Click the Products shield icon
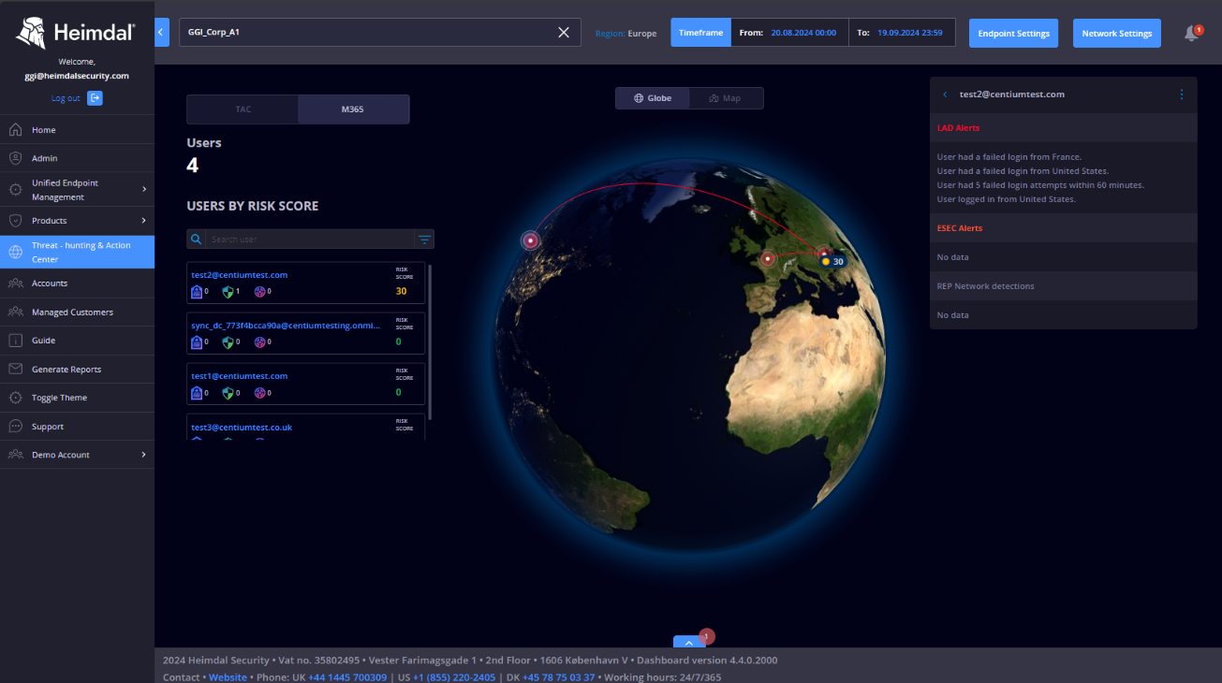Screen dimensions: 1222x683 point(15,221)
